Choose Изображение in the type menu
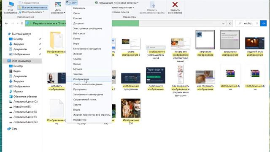This screenshot has height=152, width=270. [89, 79]
